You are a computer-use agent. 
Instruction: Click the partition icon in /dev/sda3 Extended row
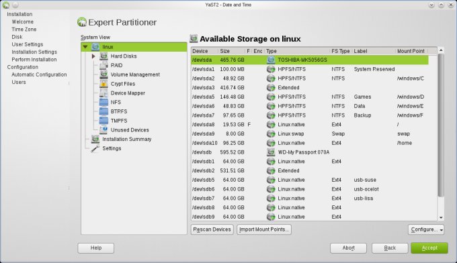tap(271, 88)
